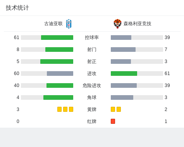This screenshot has height=147, width=184.
Task: Click the 危险进攻 stat label
Action: (92, 85)
